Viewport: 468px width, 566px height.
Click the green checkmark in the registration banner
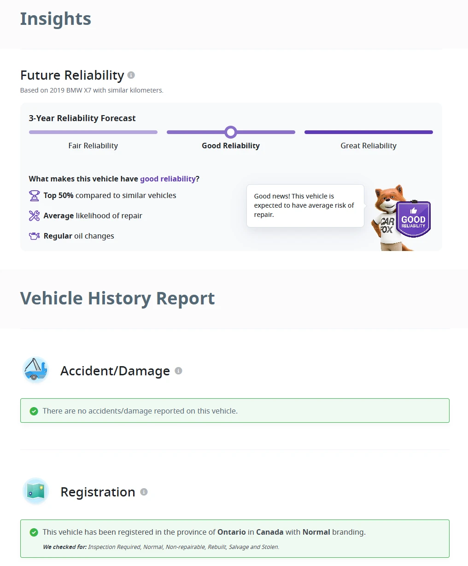34,532
